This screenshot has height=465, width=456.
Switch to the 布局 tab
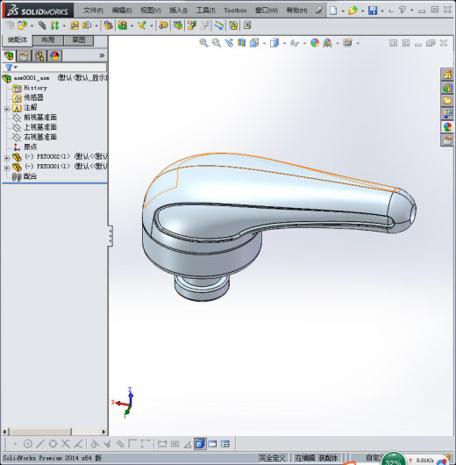[47, 40]
